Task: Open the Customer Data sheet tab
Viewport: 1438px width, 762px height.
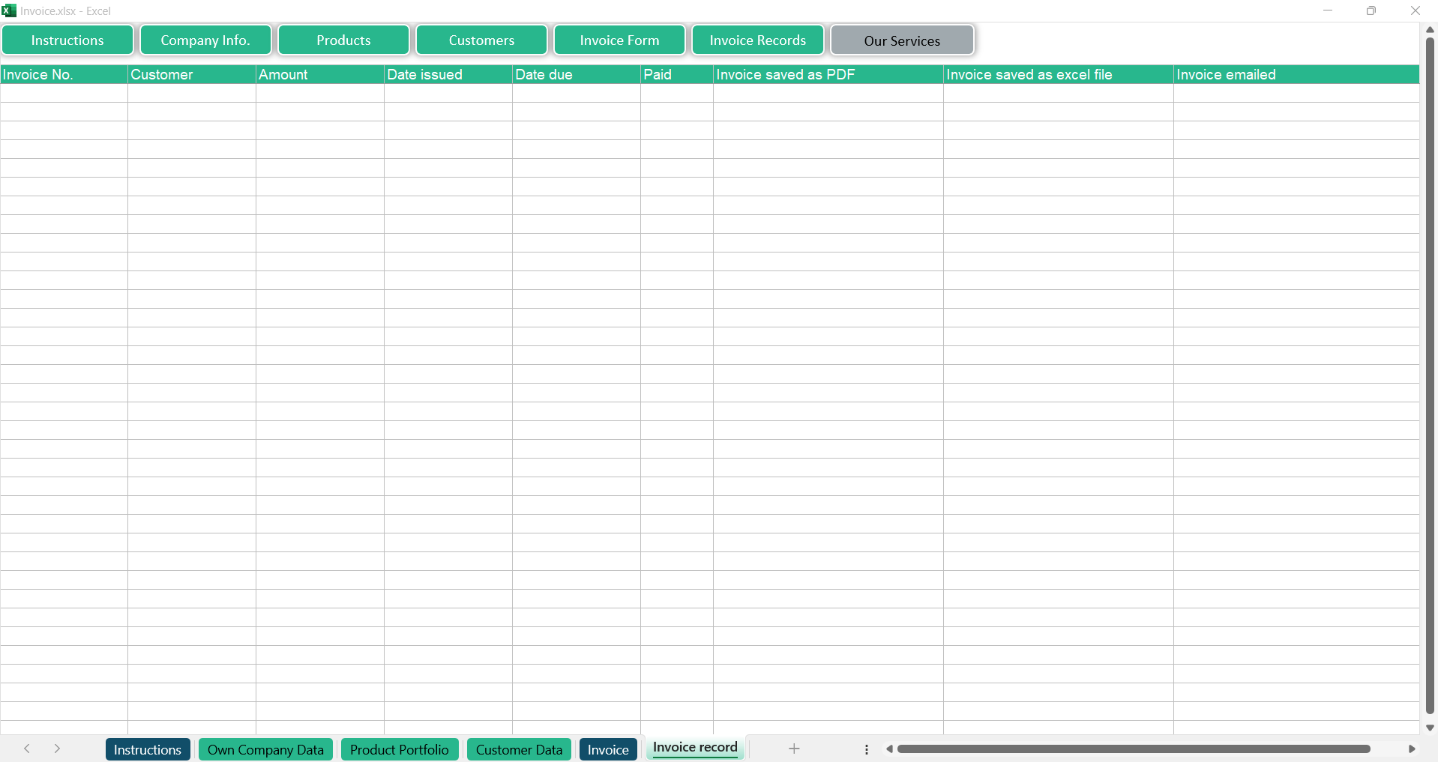Action: pyautogui.click(x=519, y=749)
